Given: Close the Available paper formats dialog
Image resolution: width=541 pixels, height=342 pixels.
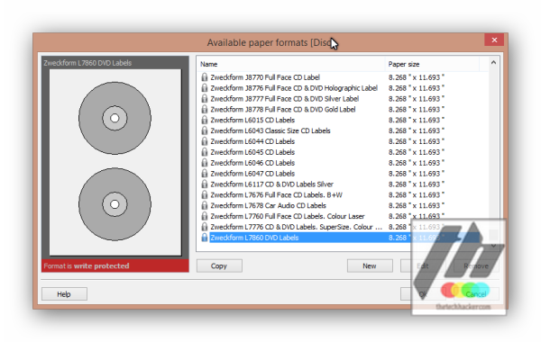Looking at the screenshot, I should click(494, 40).
